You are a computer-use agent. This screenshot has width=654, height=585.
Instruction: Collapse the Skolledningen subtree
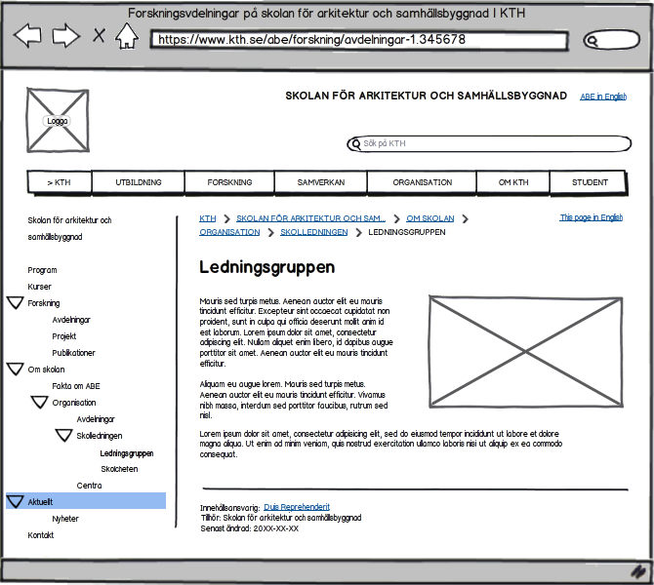63,436
